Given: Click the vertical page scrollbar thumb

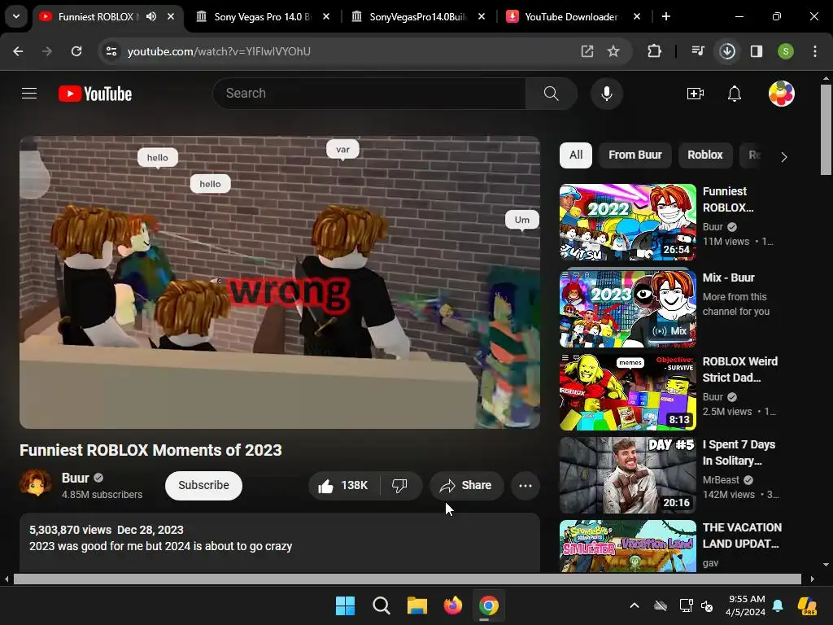Looking at the screenshot, I should coord(826,129).
